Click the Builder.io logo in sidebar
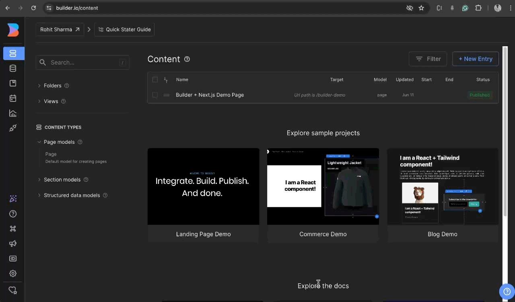 click(x=13, y=30)
